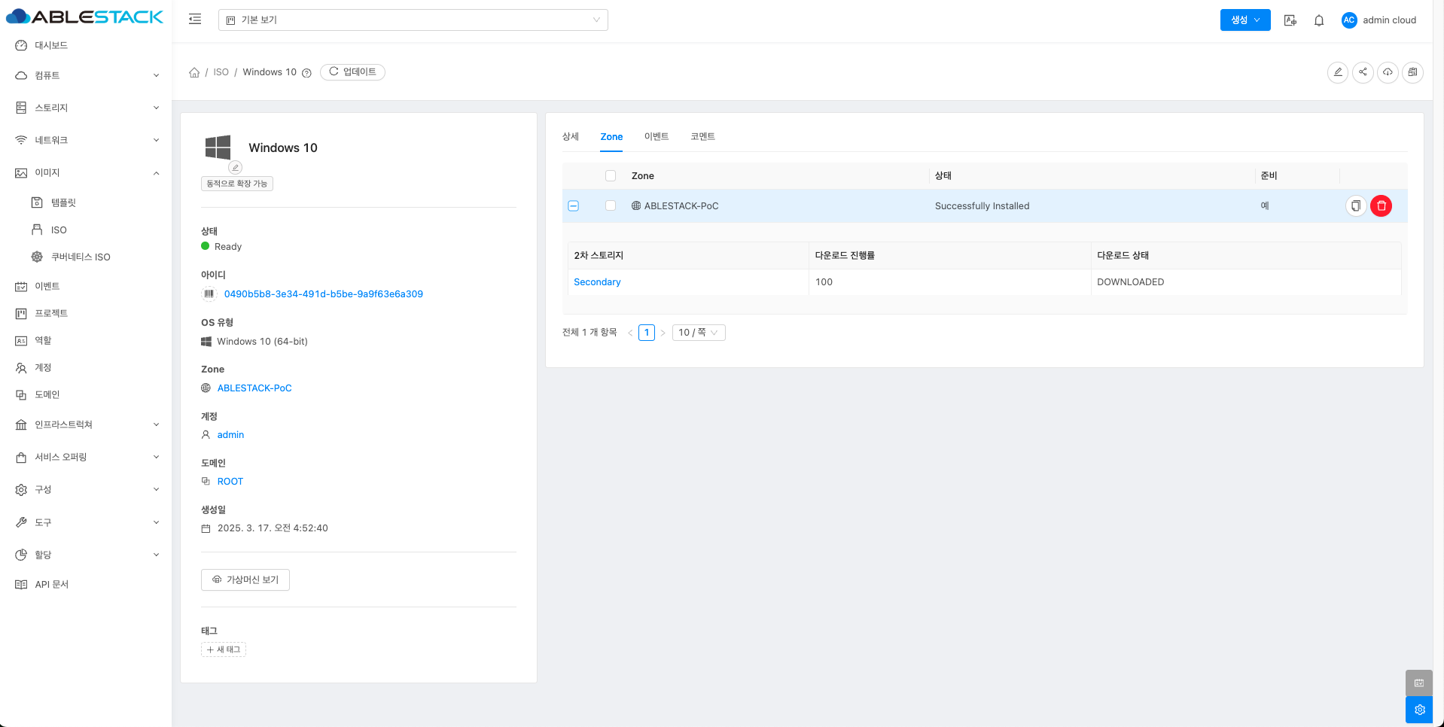Switch to the 상세 tab
This screenshot has width=1444, height=727.
click(570, 136)
